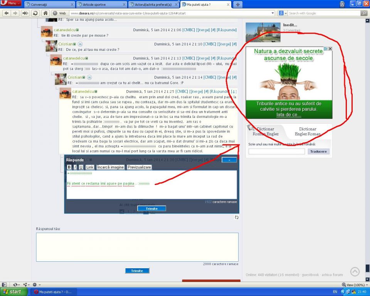The width and height of the screenshot is (370, 296).
Task: Click the M badge beside Cristian at 21:10
Action: 80,44
